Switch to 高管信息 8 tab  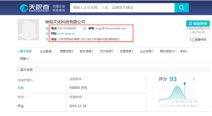pyautogui.click(x=66, y=51)
